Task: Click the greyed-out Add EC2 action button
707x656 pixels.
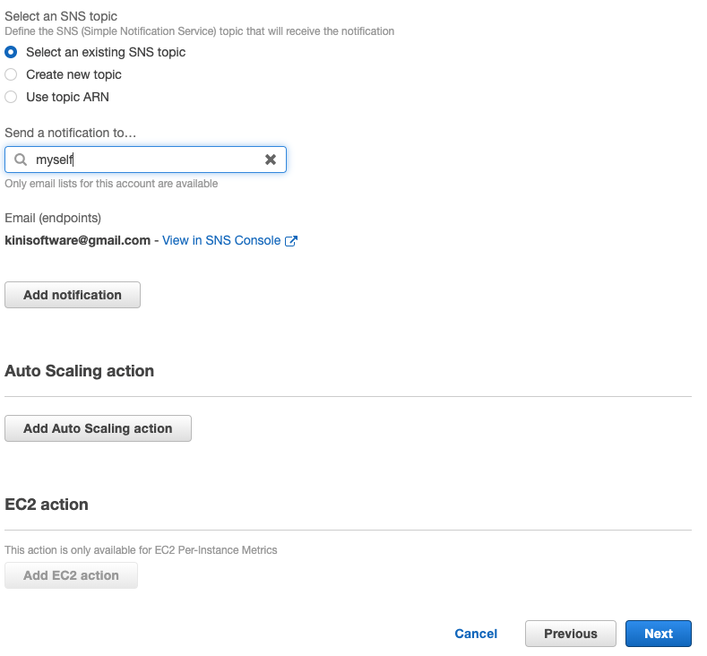Action: [x=71, y=575]
